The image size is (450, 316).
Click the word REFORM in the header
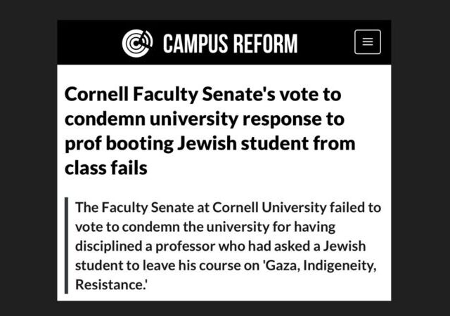(264, 44)
